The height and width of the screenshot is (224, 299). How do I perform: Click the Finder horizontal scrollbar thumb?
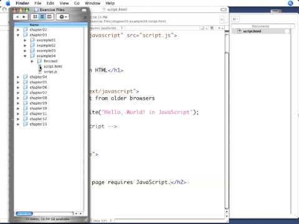pos(24,213)
